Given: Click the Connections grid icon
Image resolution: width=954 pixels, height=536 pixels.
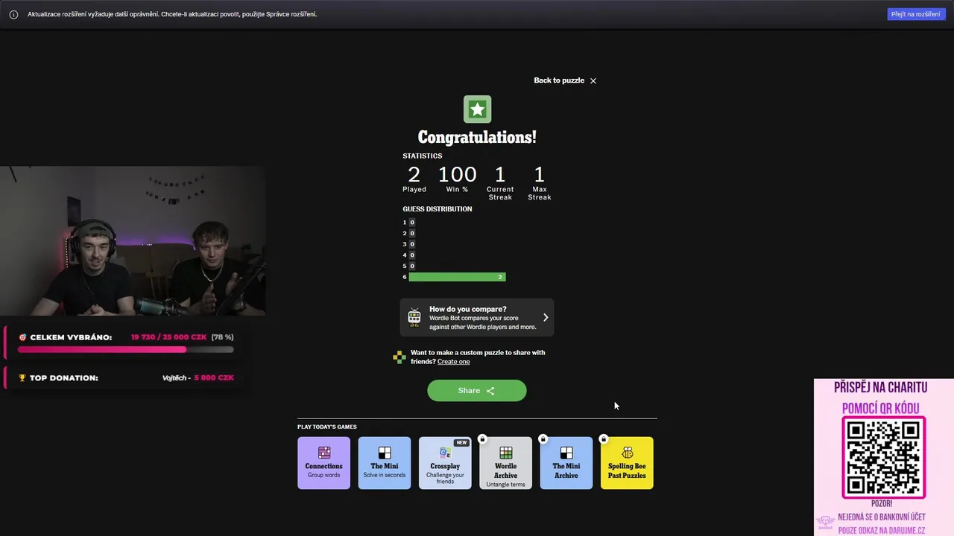Looking at the screenshot, I should (x=324, y=453).
